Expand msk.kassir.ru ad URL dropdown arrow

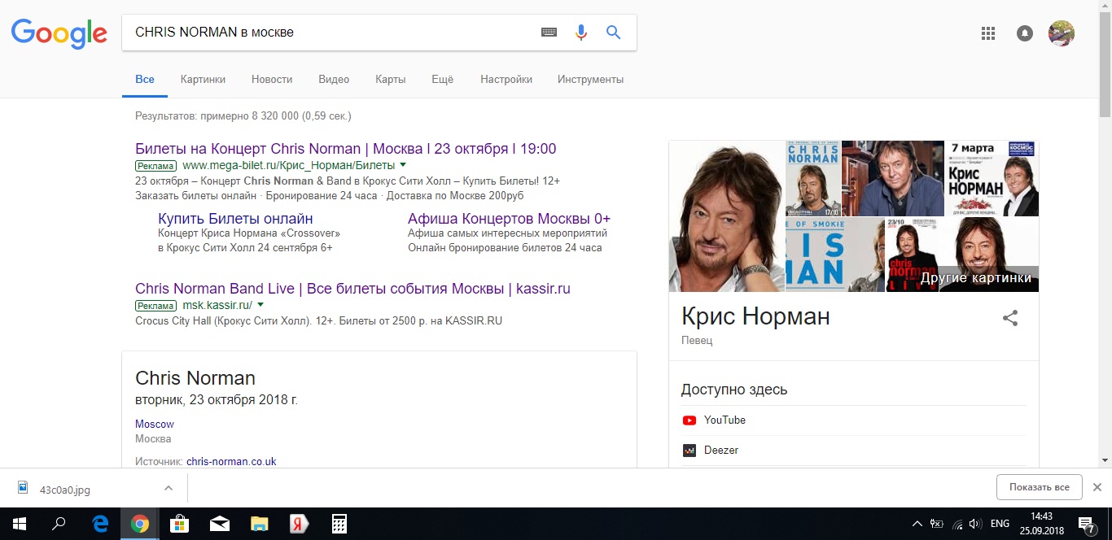point(260,305)
